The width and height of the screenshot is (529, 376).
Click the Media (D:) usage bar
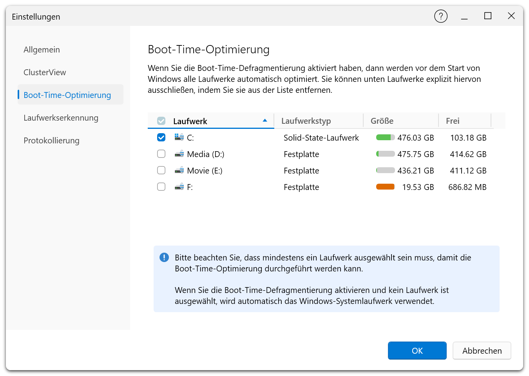[x=386, y=154]
